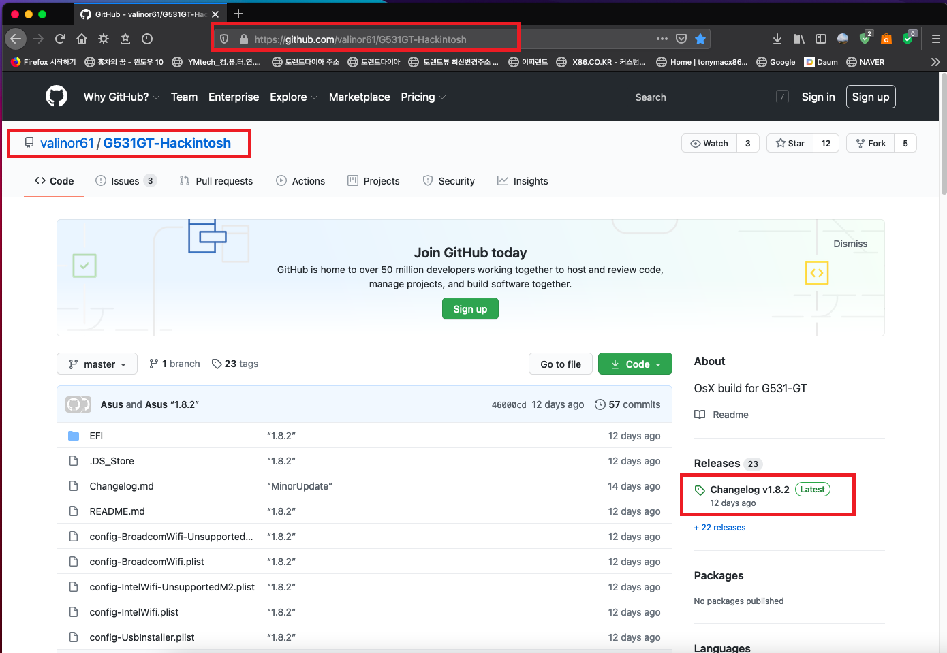Open the Google bookmark

[x=776, y=62]
